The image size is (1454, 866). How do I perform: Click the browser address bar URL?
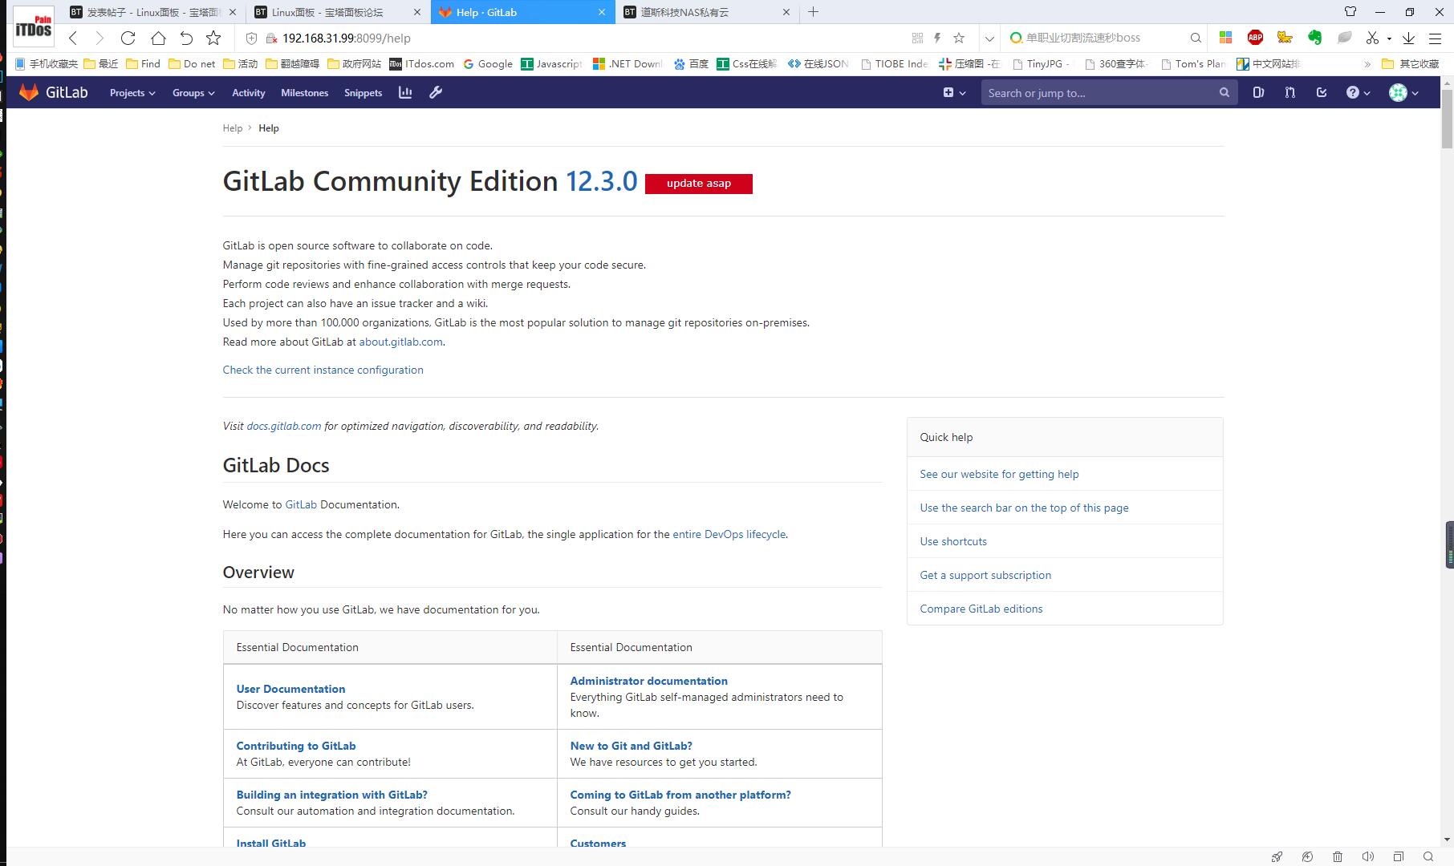(346, 38)
